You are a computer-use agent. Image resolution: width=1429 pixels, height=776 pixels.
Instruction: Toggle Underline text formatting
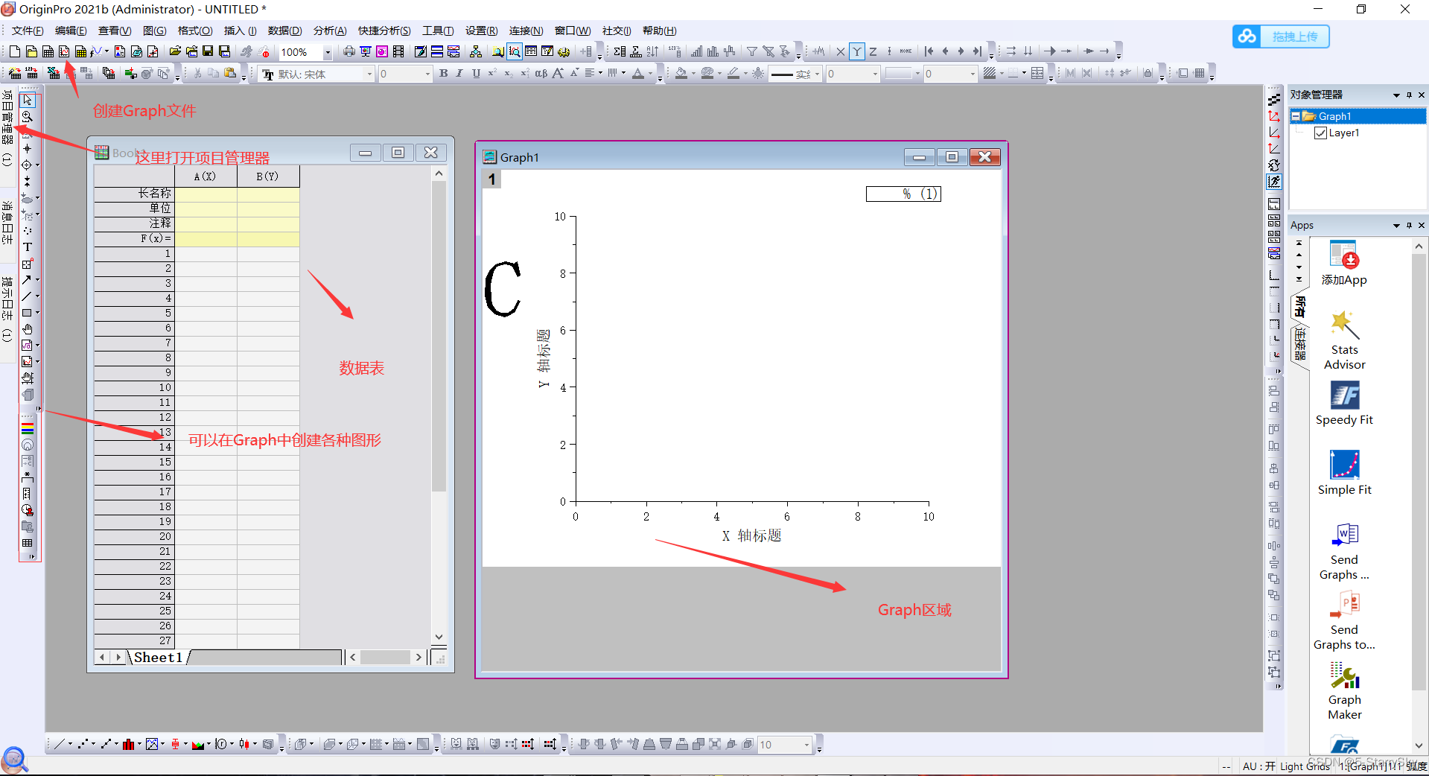(x=476, y=73)
